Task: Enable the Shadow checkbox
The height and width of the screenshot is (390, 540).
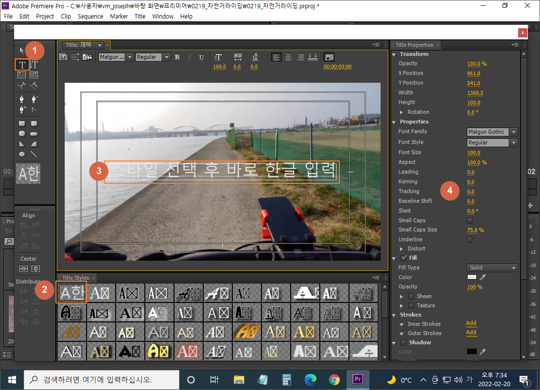Action: point(403,342)
